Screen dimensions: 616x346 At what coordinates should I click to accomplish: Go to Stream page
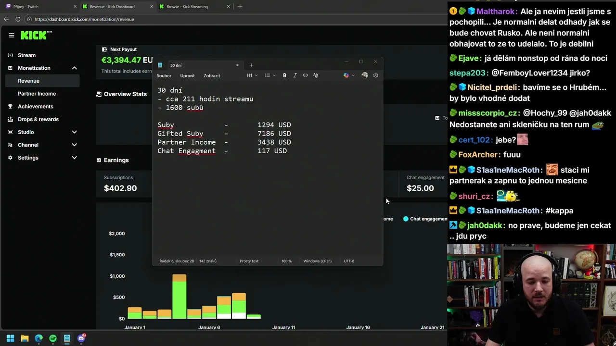26,55
